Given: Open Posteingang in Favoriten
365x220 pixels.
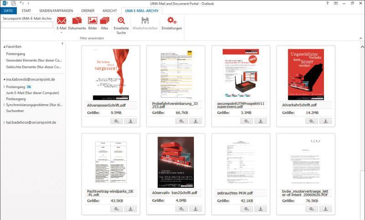Looking at the screenshot, I should click(16, 54).
